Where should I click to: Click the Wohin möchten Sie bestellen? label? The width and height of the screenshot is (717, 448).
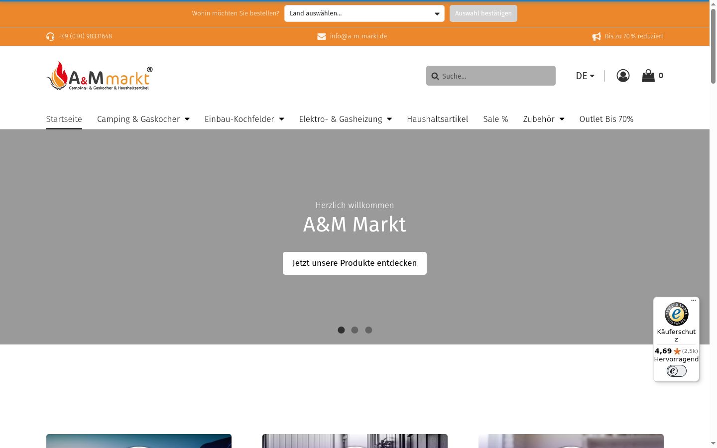(236, 13)
